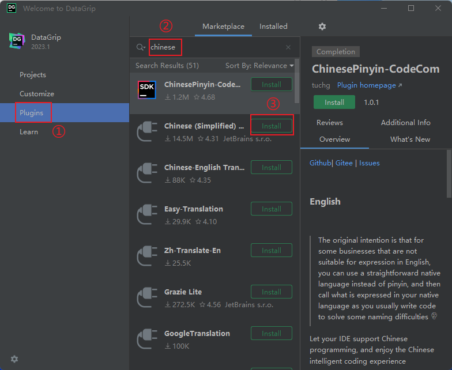Image resolution: width=452 pixels, height=370 pixels.
Task: Install the Chinese-English Translate plugin
Action: (x=271, y=167)
